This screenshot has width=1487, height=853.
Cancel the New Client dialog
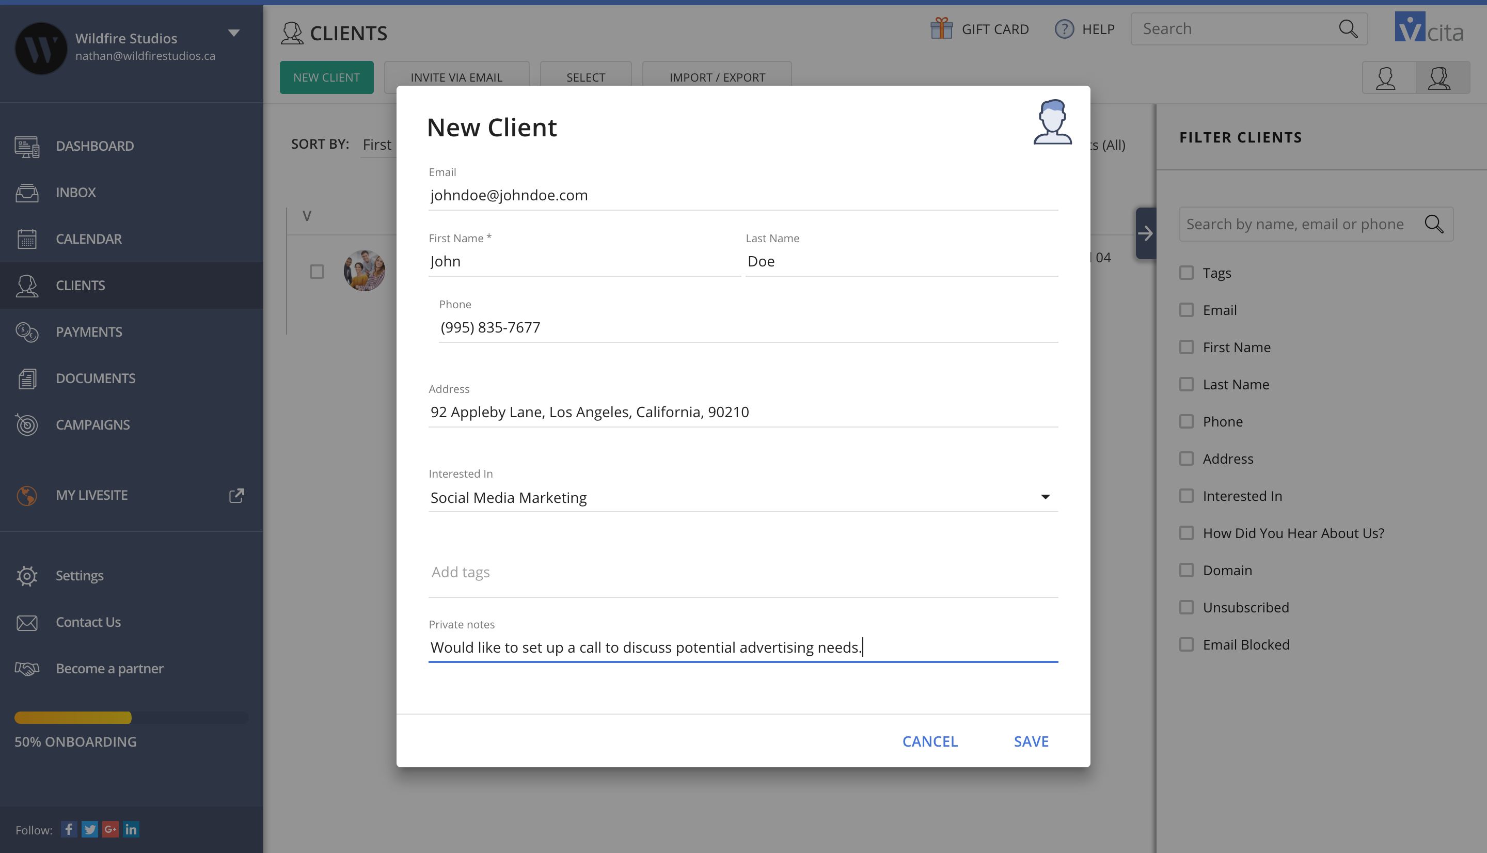pos(929,741)
